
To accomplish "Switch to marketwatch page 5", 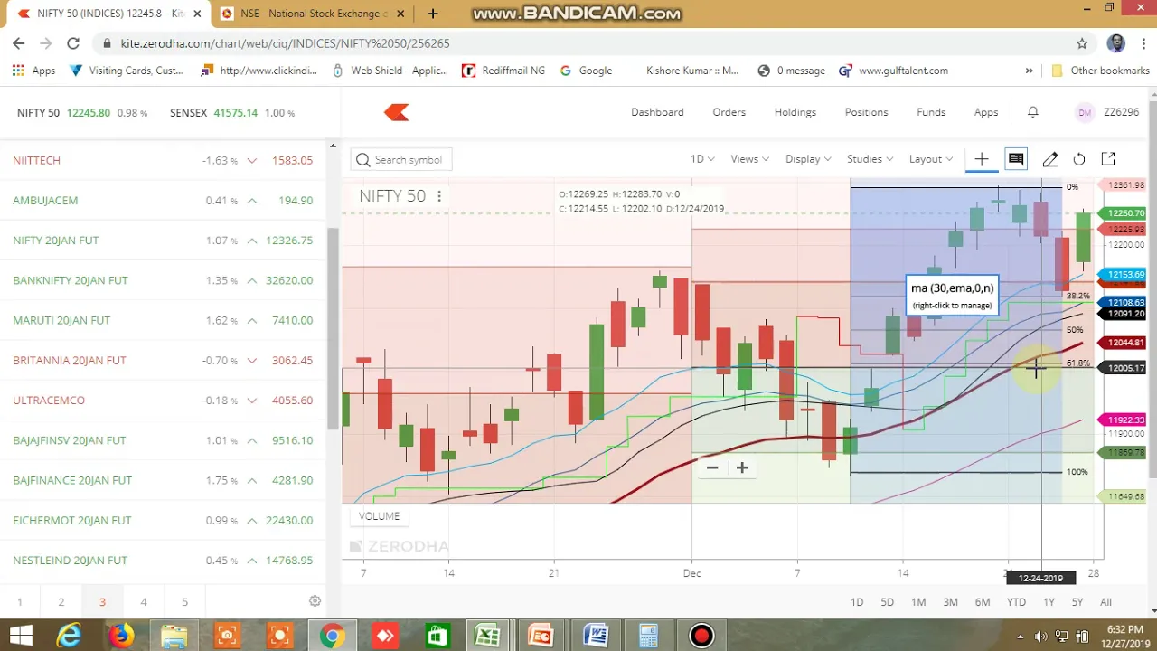I will click(184, 602).
